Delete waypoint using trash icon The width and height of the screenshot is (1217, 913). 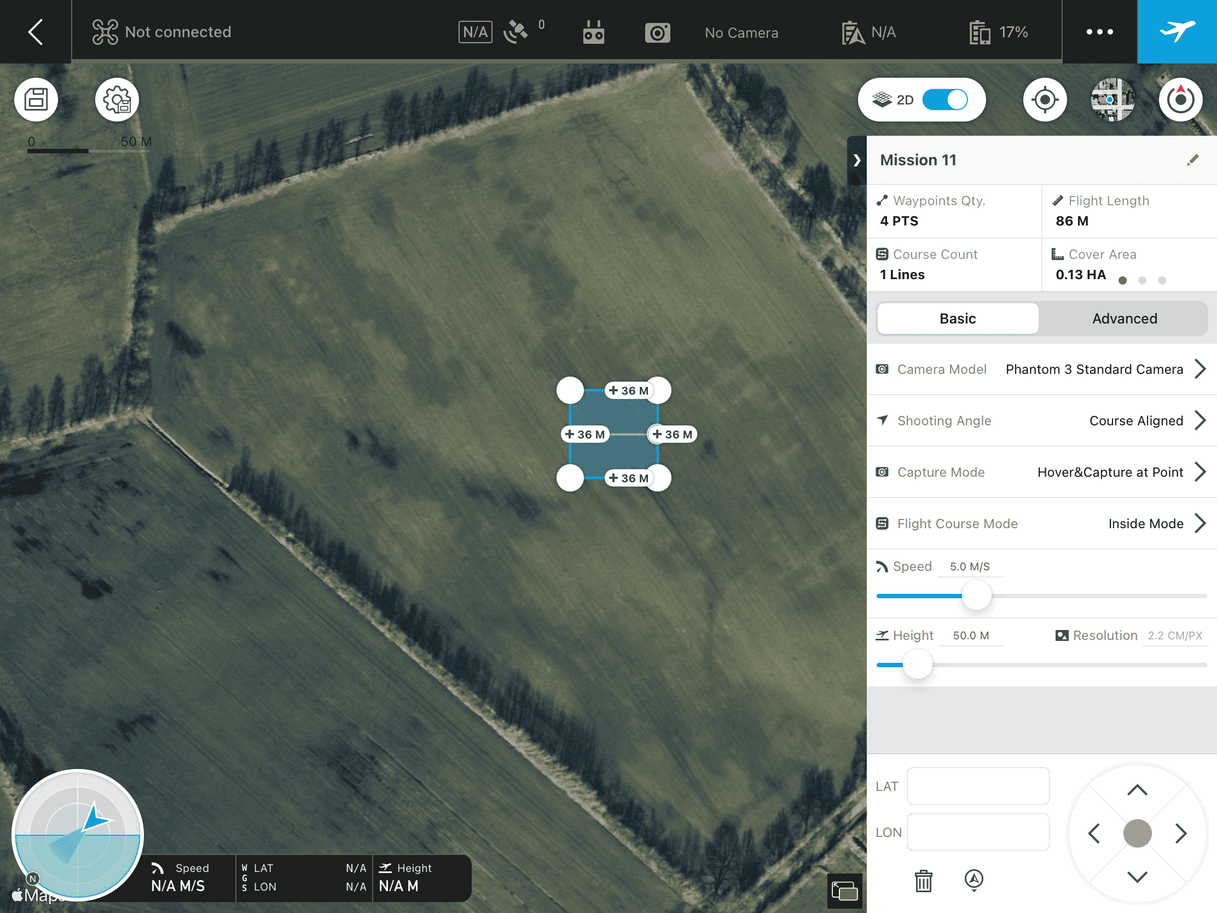[923, 880]
